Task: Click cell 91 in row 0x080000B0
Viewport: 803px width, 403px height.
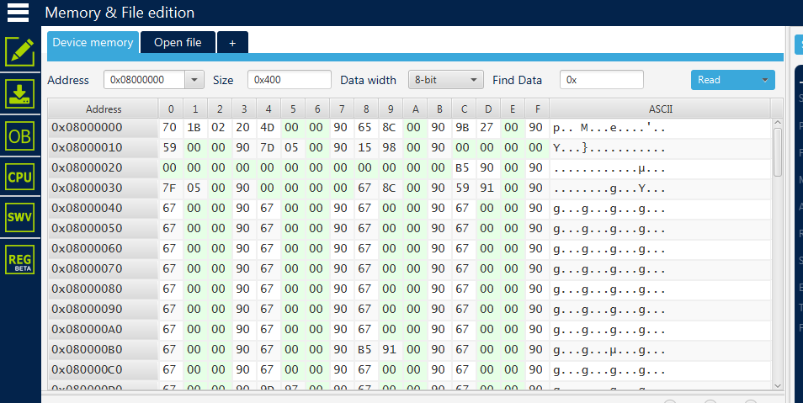Action: click(x=390, y=350)
